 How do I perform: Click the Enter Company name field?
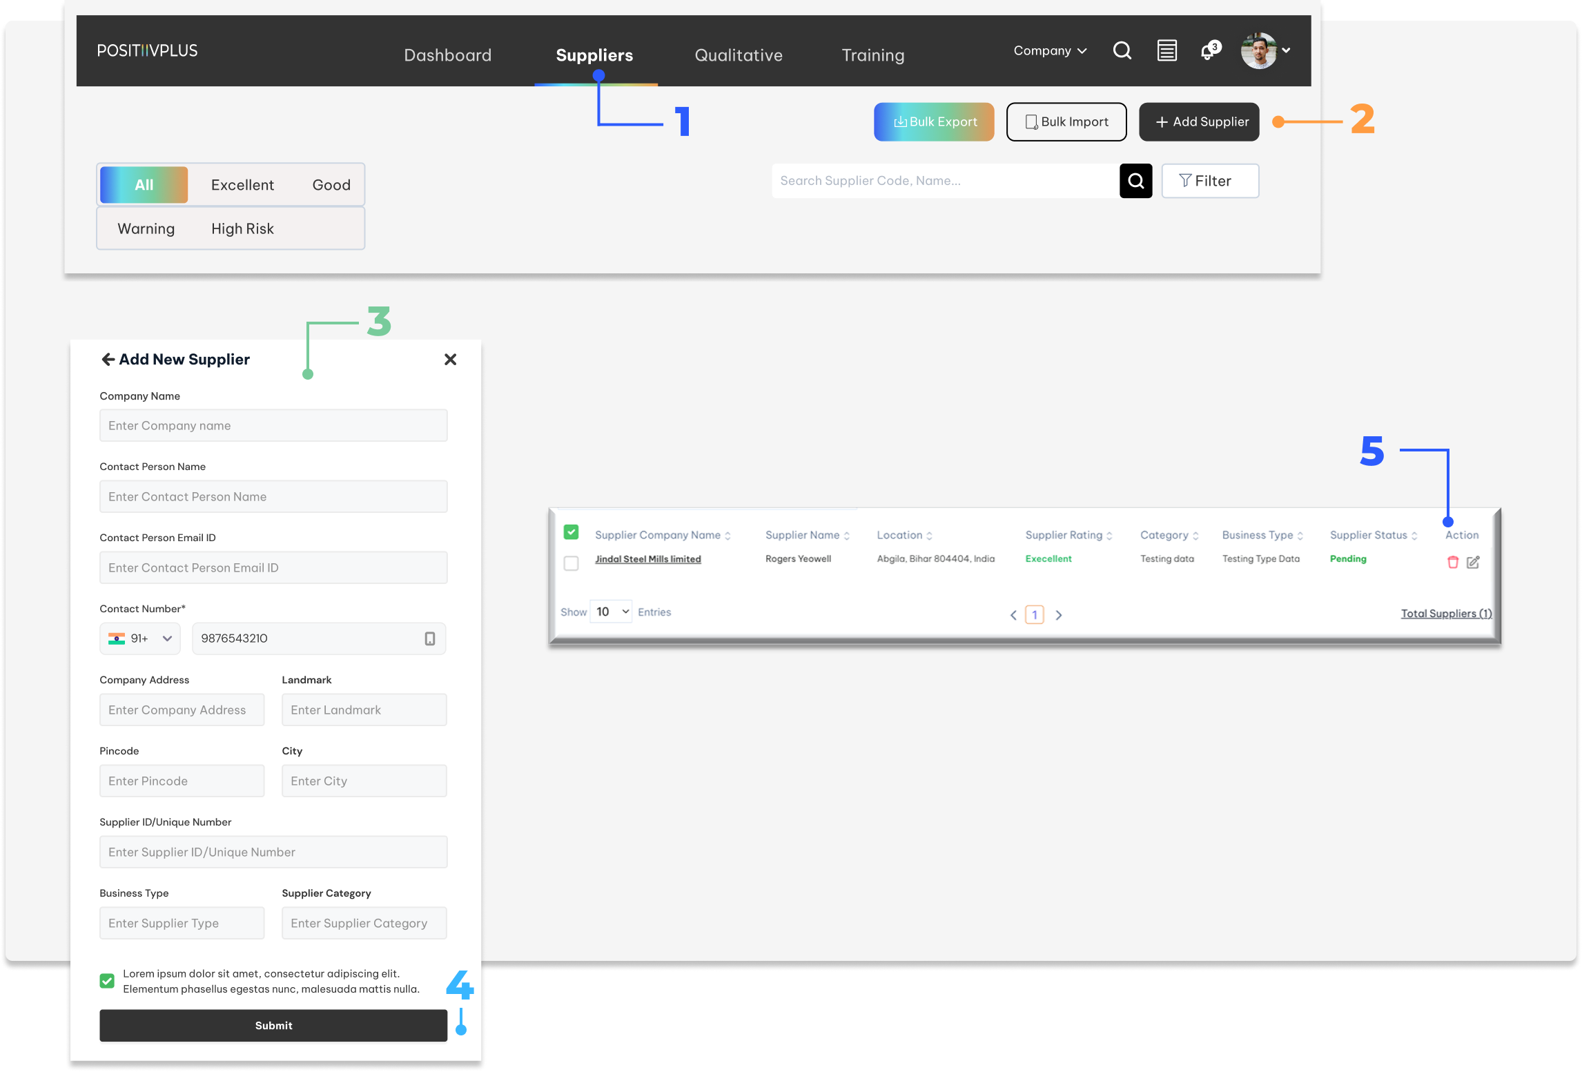273,425
